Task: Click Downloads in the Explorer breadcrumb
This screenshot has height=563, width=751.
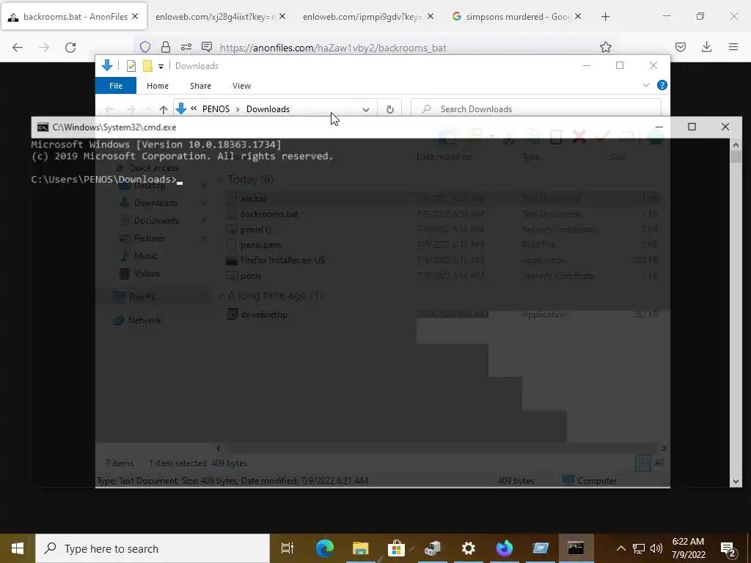Action: [268, 109]
